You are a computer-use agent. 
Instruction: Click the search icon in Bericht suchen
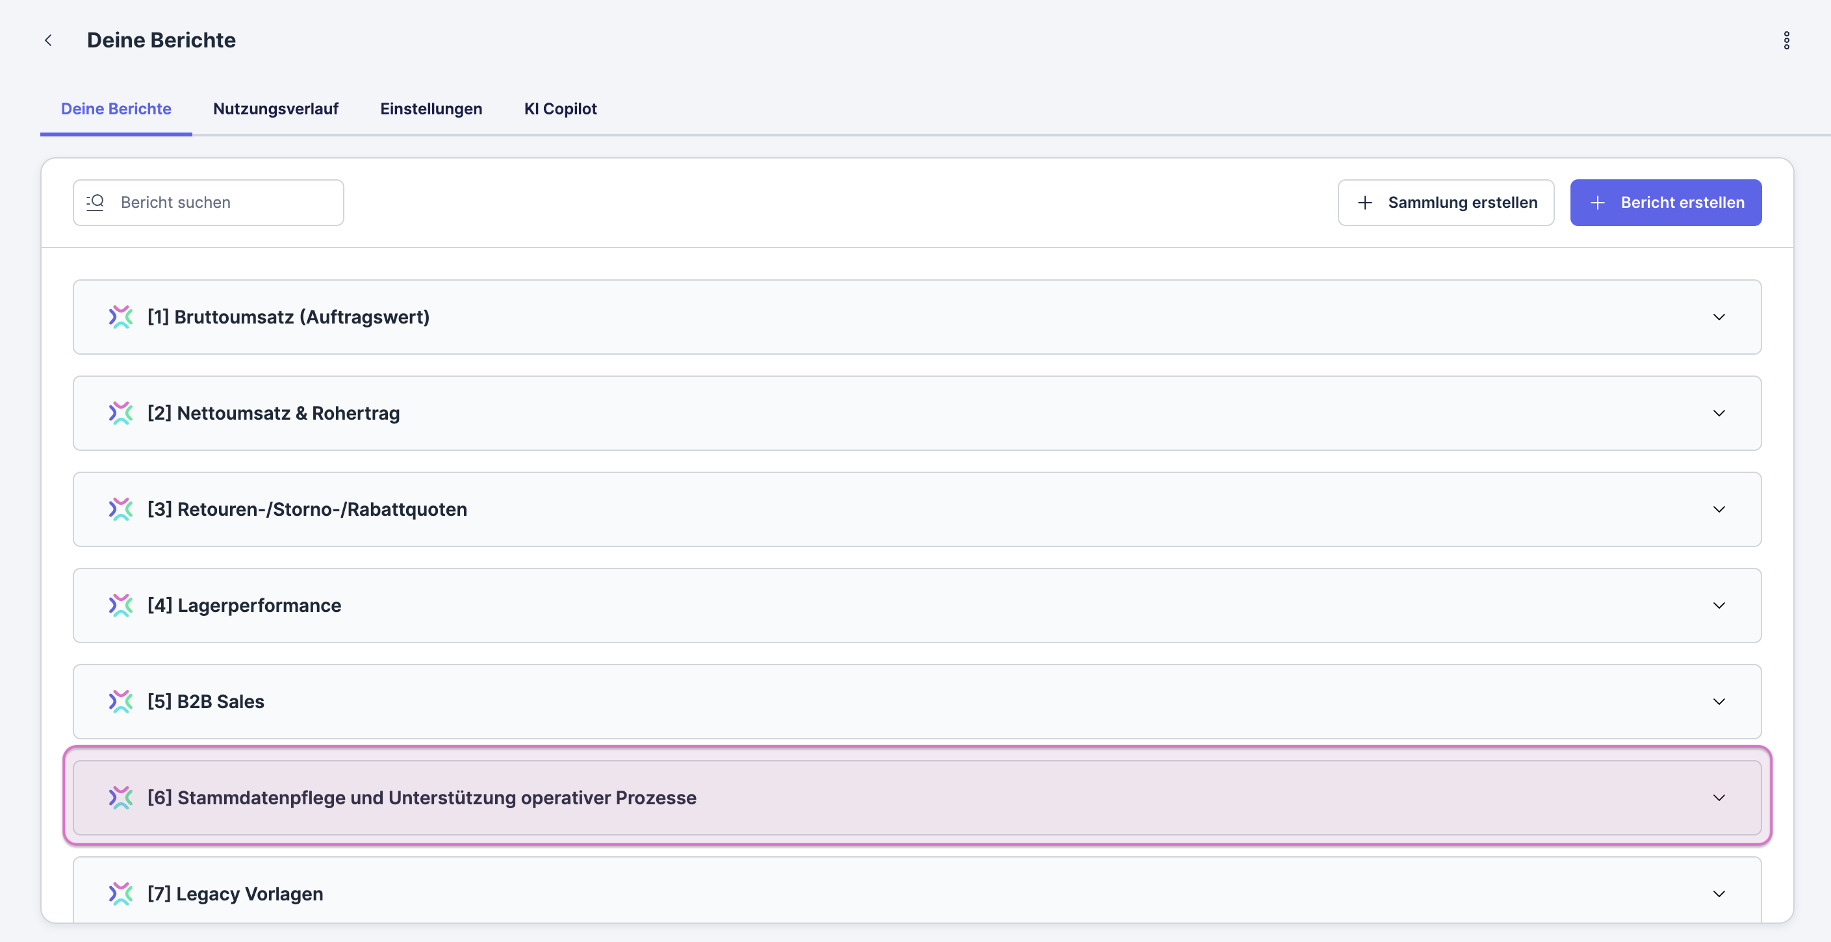pos(96,203)
